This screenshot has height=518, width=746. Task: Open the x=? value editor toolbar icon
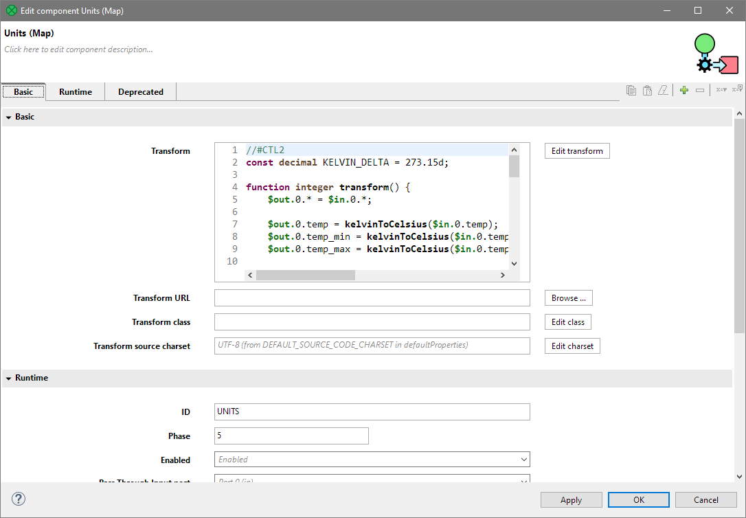(x=737, y=89)
